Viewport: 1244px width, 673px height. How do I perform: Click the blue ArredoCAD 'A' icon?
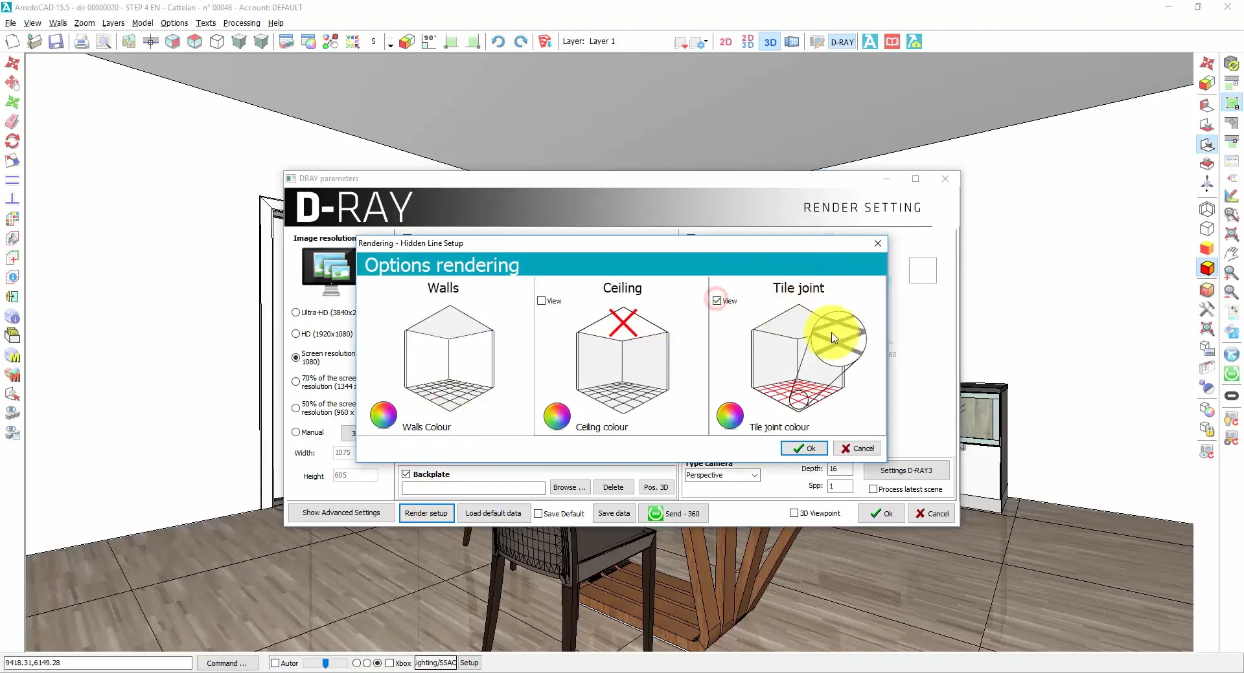coord(870,42)
